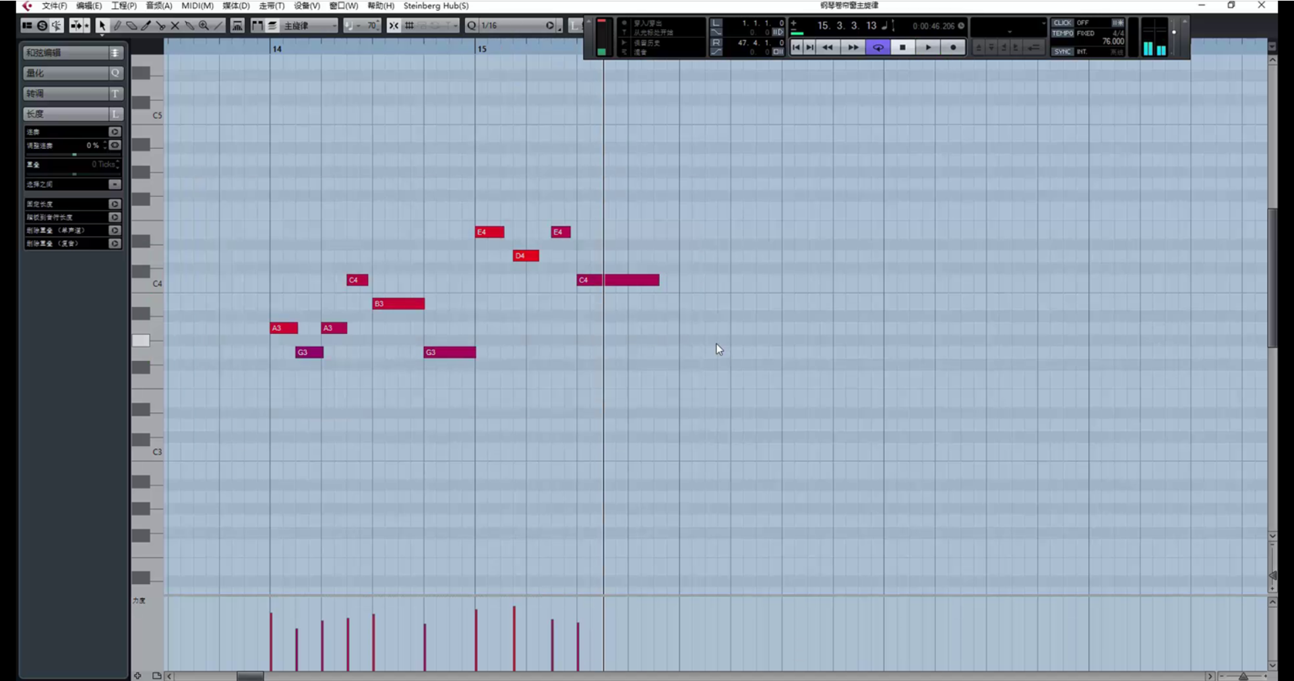Select the Glue tool
This screenshot has height=681, width=1294.
[x=189, y=26]
